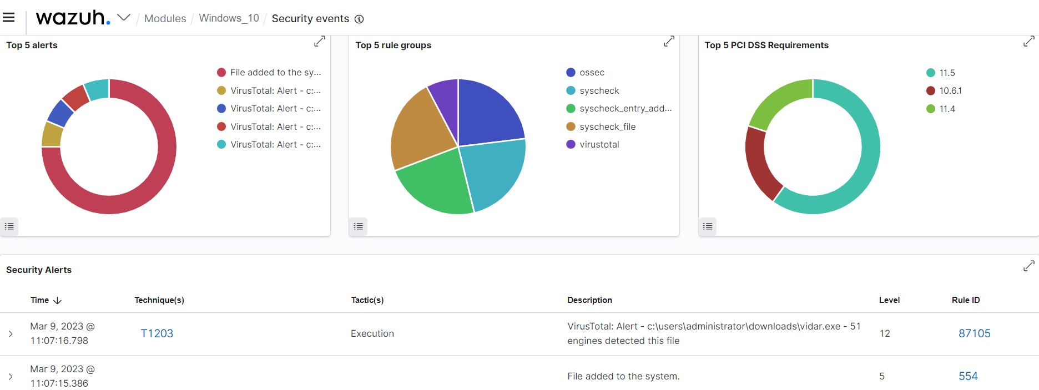Screen dimensions: 1039x390
Task: Click the Wazuh logo
Action: pos(73,18)
